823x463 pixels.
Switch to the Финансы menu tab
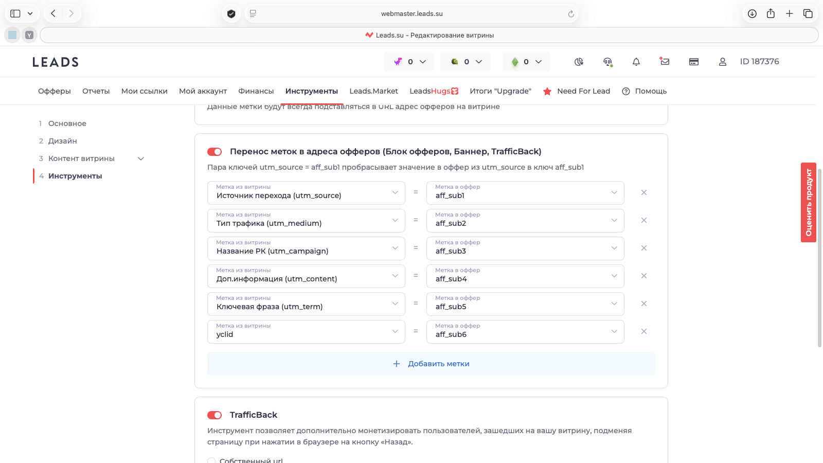tap(256, 91)
